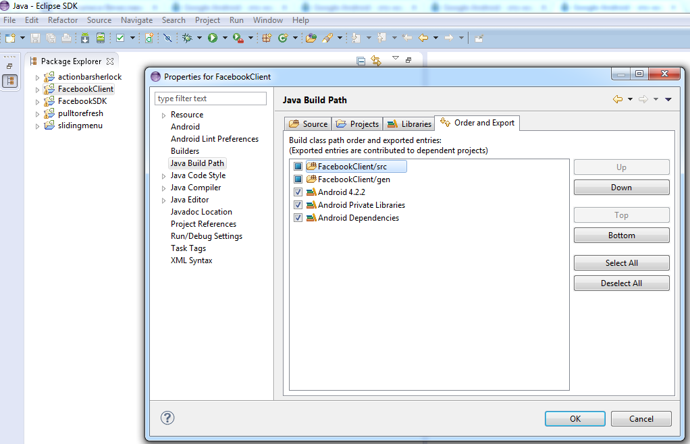The width and height of the screenshot is (690, 444).
Task: Click the Package Explorer icon in the left sidebar
Action: pyautogui.click(x=10, y=81)
